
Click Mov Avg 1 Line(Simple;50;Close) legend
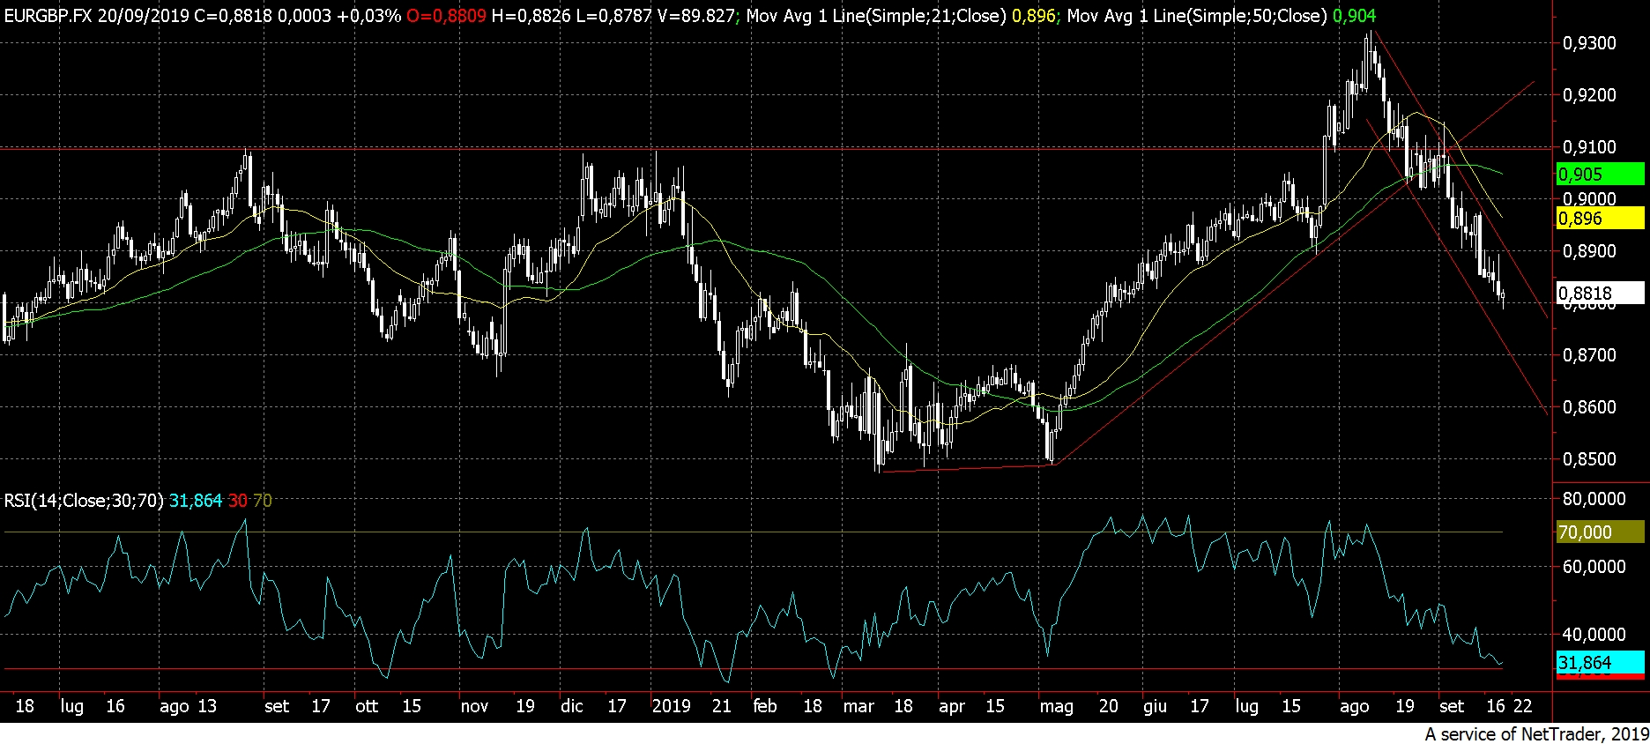tap(1197, 16)
